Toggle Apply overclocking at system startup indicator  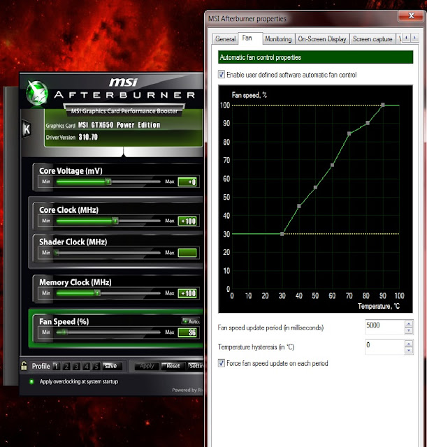[x=31, y=381]
